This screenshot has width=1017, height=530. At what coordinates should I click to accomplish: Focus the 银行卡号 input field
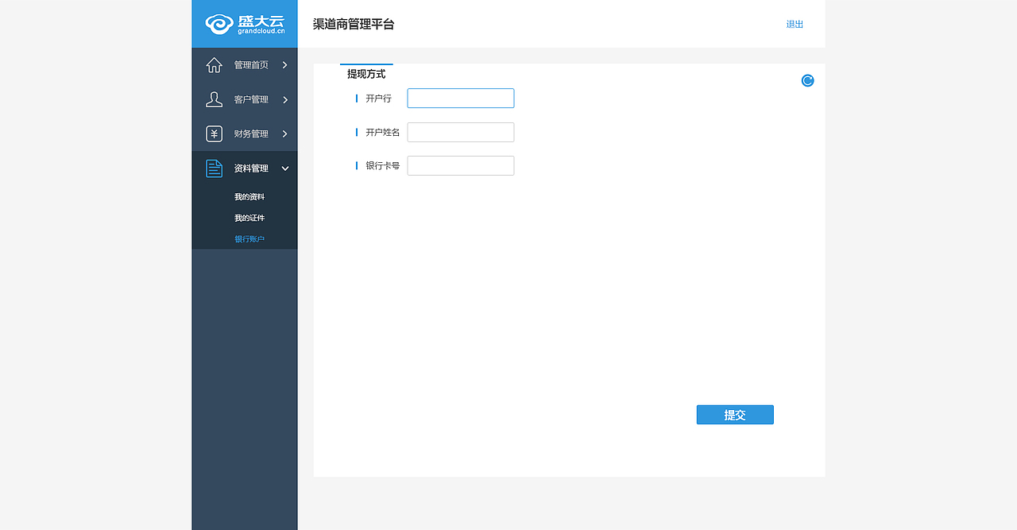(461, 165)
